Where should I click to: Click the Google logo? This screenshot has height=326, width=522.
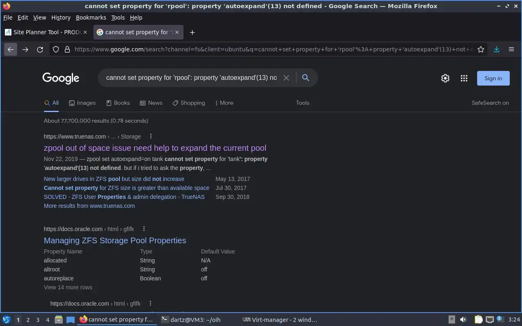click(61, 78)
